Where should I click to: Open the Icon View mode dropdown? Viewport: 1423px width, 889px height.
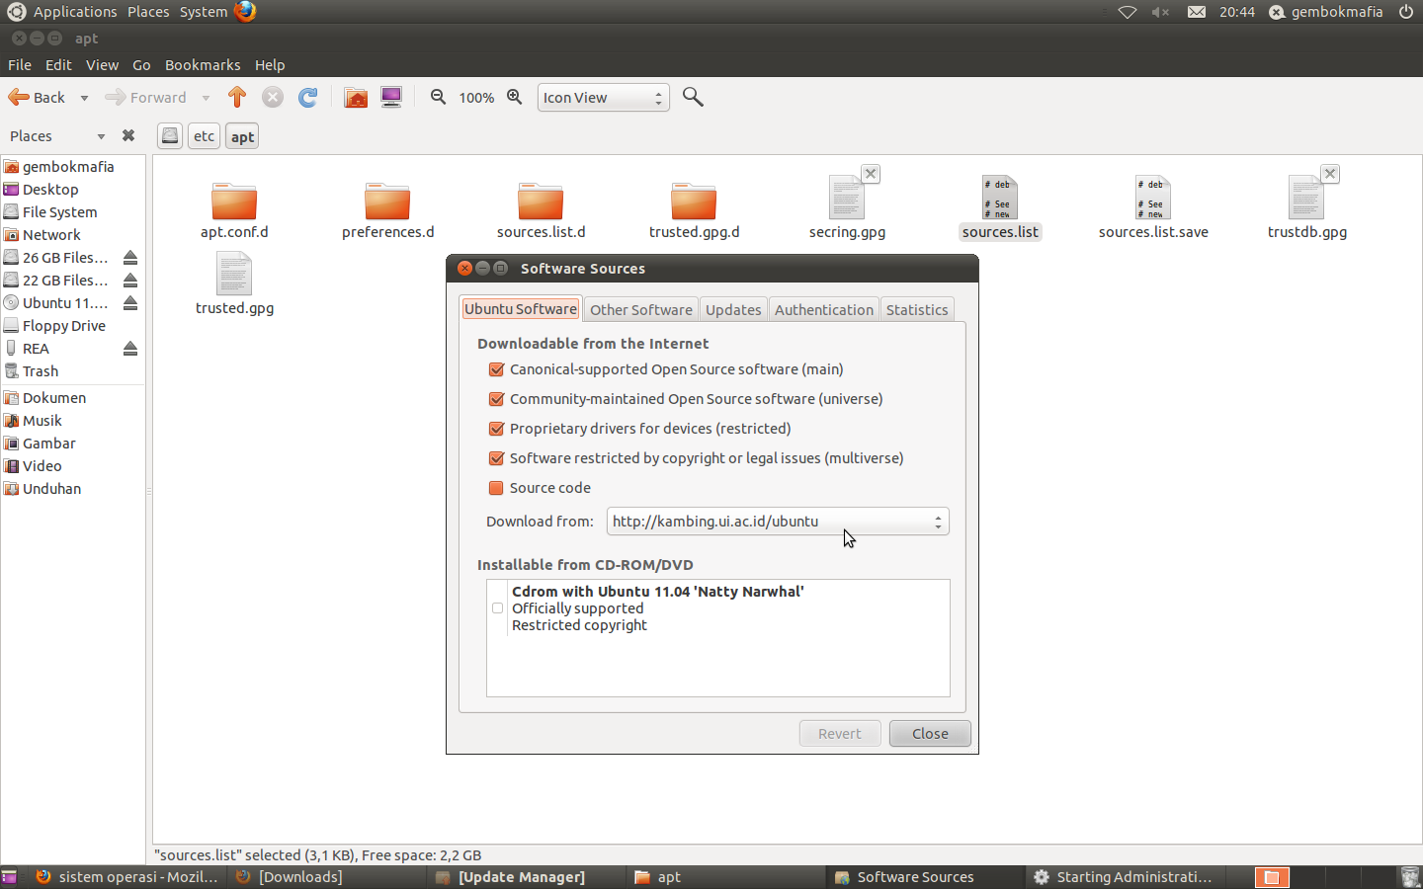(603, 97)
